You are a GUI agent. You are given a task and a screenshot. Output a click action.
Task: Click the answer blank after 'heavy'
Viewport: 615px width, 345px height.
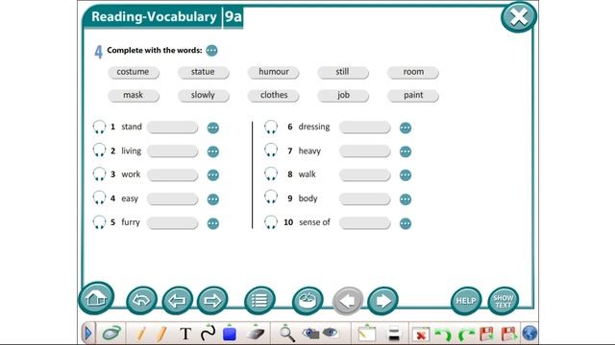click(x=365, y=151)
